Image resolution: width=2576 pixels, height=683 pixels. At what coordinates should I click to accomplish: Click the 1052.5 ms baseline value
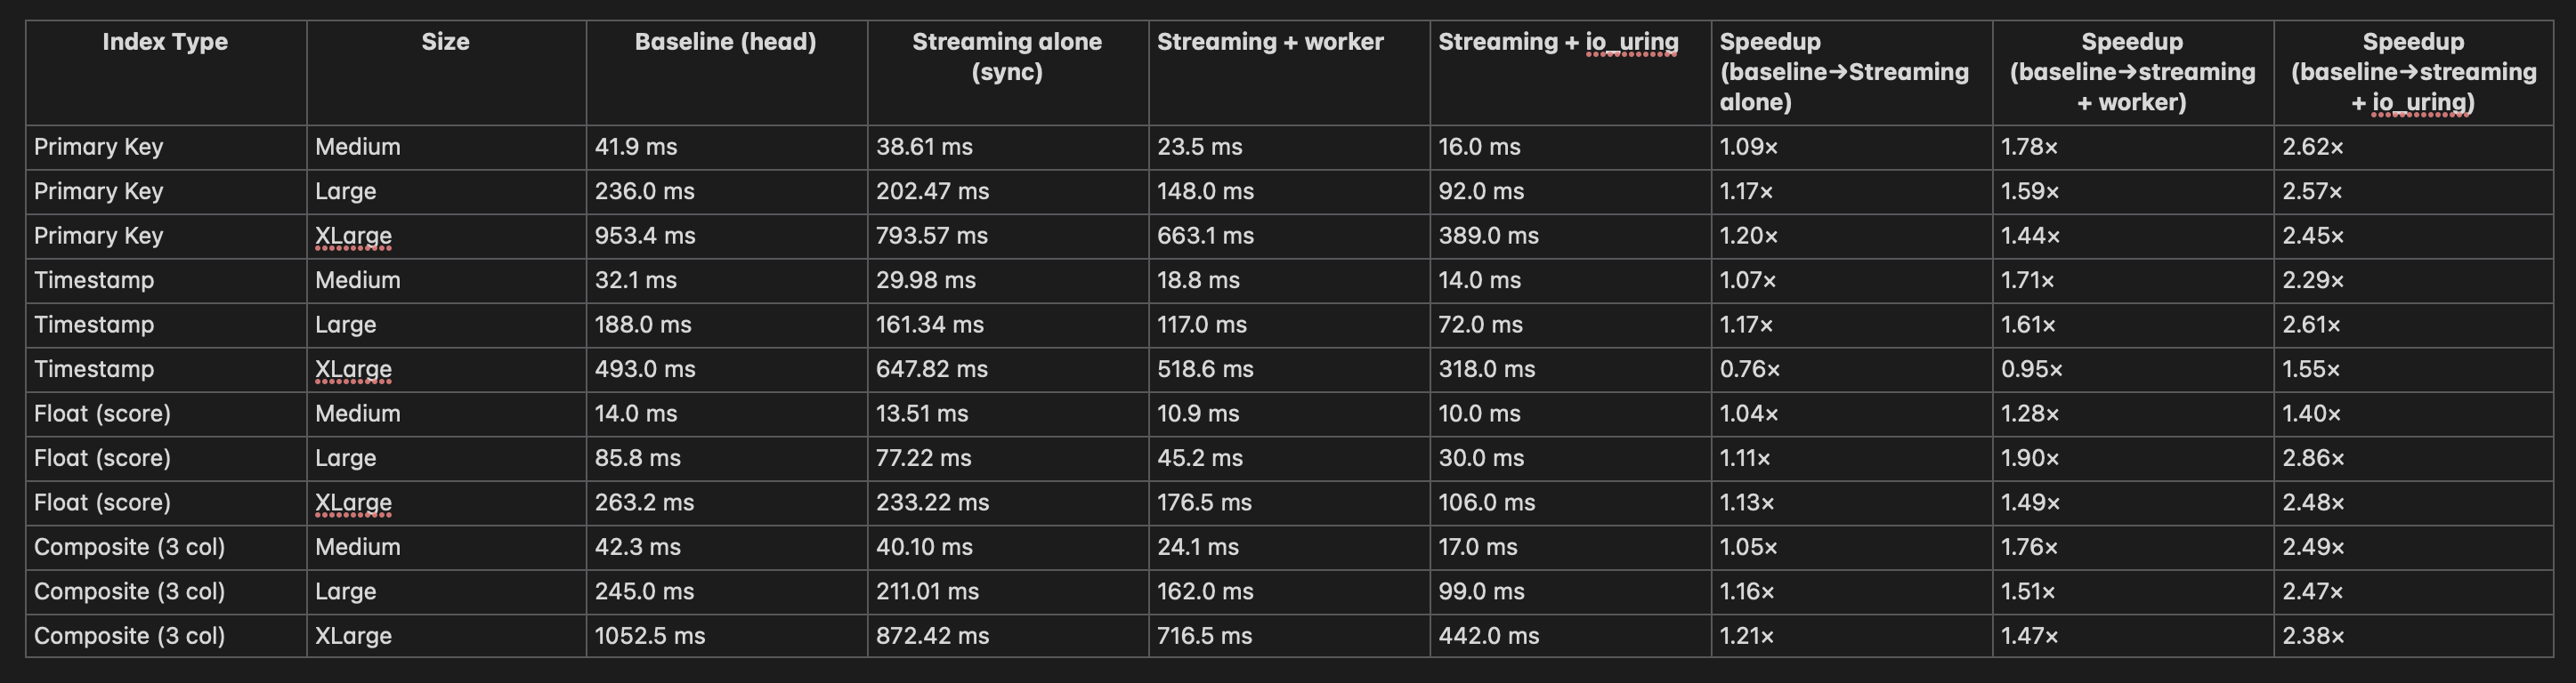pos(650,636)
